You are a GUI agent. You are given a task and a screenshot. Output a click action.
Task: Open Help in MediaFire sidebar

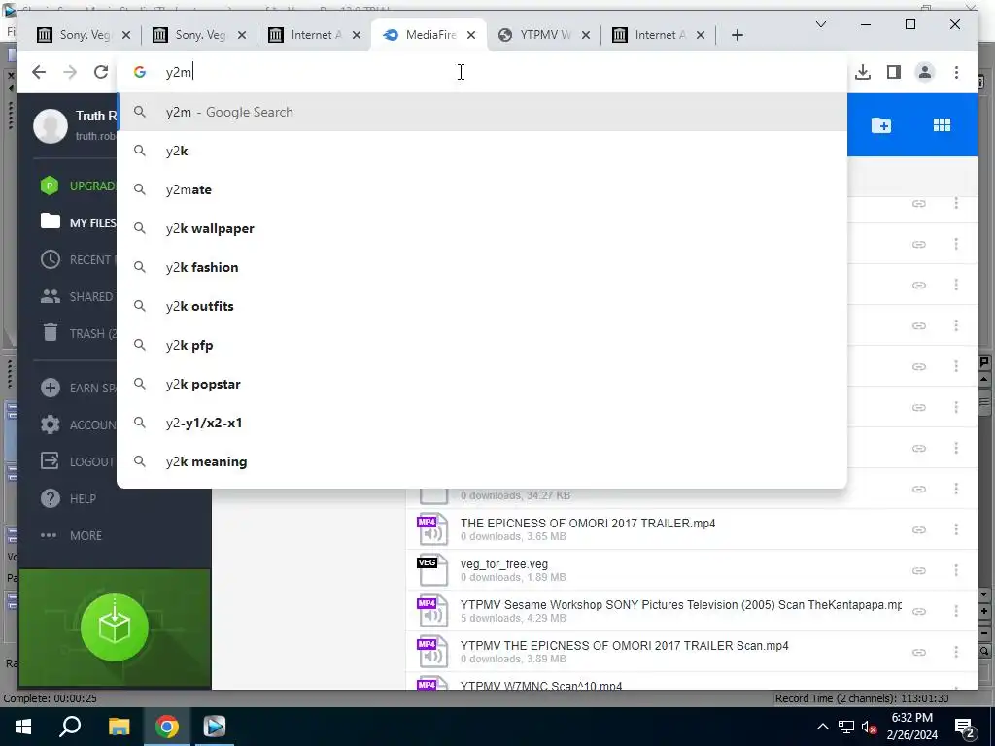[69, 498]
